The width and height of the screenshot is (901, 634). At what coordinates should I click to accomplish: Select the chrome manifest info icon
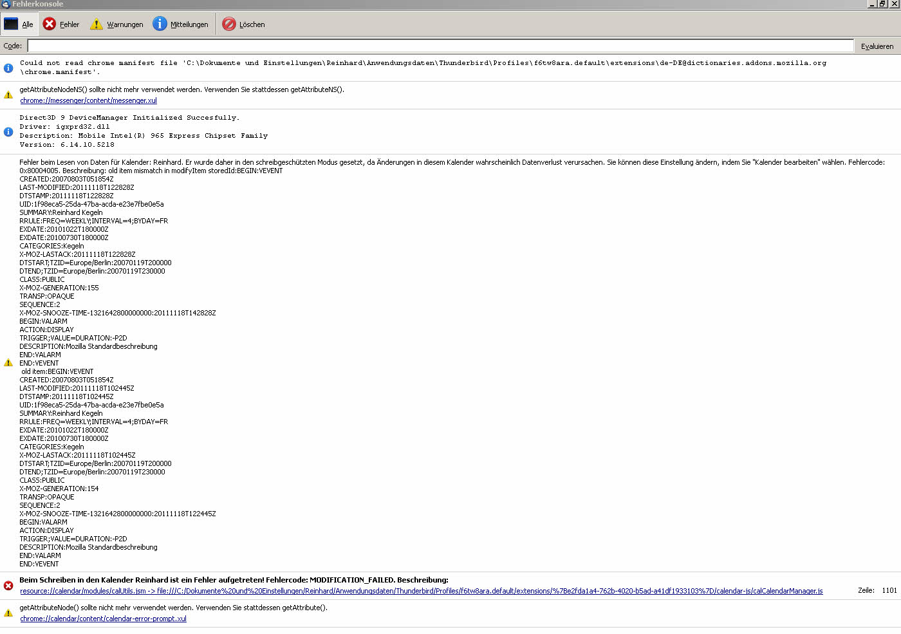8,68
